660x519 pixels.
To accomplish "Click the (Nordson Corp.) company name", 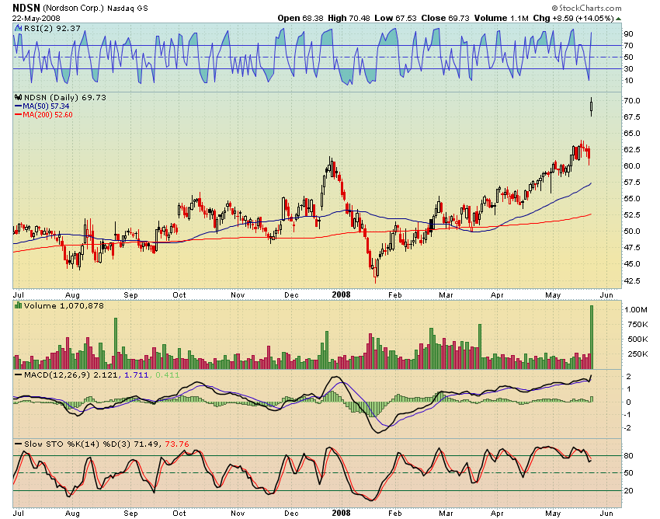I will click(73, 8).
